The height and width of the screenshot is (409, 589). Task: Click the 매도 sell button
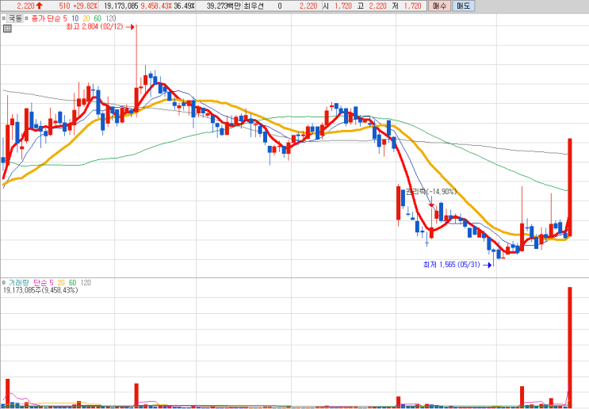coord(463,6)
